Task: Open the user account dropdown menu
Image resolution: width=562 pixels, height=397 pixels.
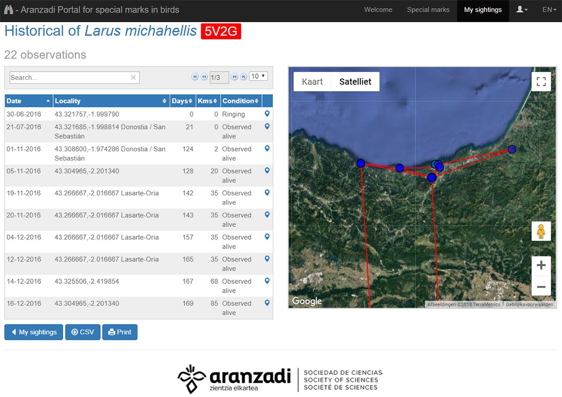Action: [522, 10]
